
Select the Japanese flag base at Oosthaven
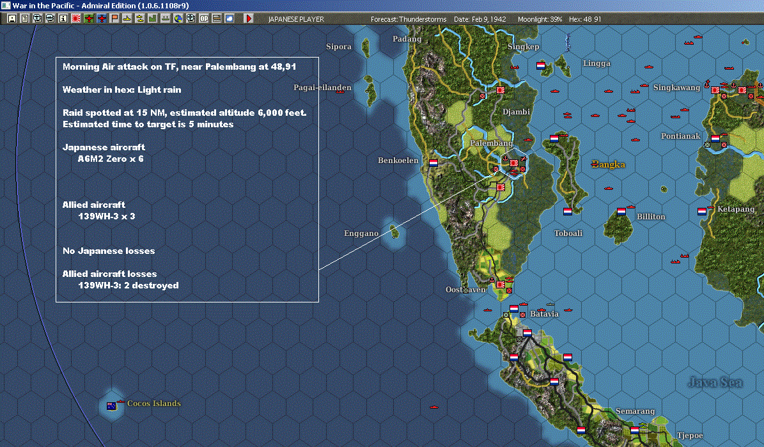pos(501,285)
